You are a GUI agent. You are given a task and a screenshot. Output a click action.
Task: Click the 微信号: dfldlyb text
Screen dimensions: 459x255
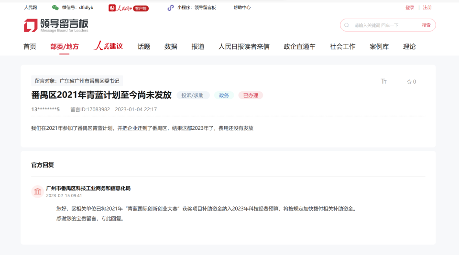point(77,8)
